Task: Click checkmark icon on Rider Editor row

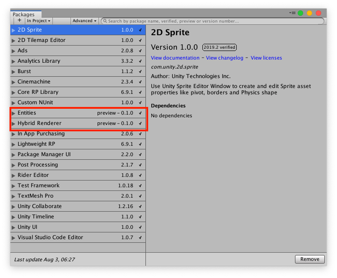Action: [140, 175]
